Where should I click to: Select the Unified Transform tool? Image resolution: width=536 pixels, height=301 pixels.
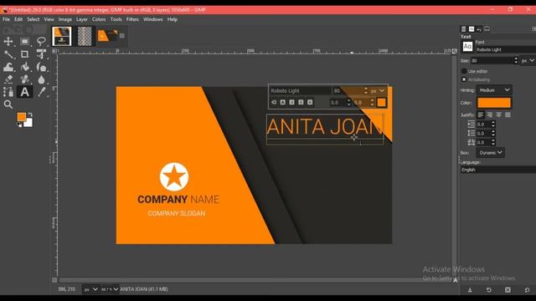click(41, 54)
